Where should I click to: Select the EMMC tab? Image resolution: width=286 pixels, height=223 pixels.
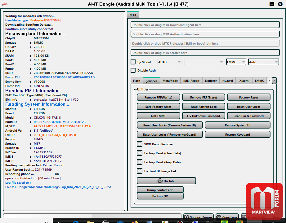[259, 81]
